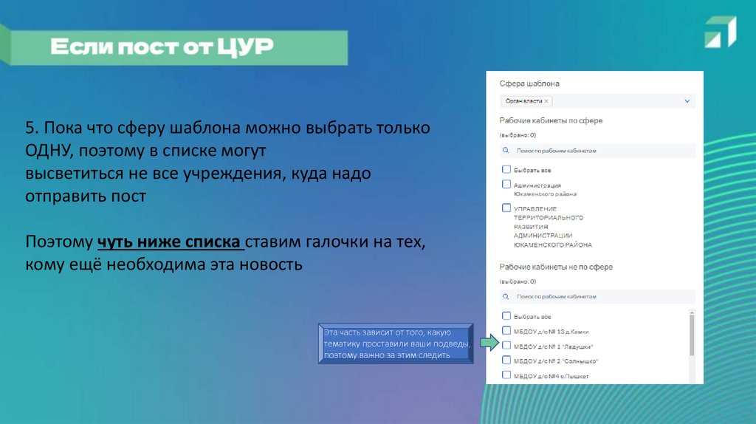756x424 pixels.
Task: Click the green logo in top-right corner
Action: click(720, 32)
